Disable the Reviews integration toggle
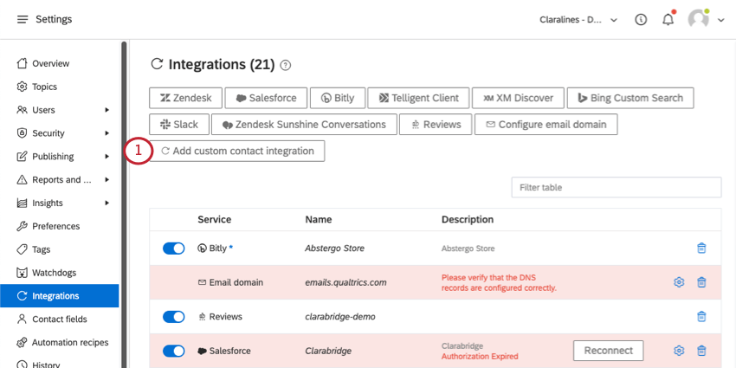Image resolution: width=736 pixels, height=368 pixels. tap(174, 316)
